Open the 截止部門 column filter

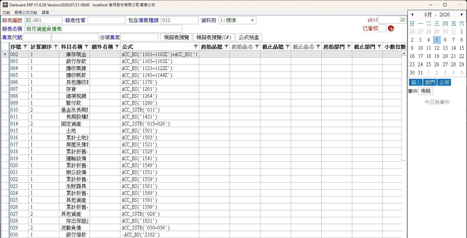pos(379,47)
